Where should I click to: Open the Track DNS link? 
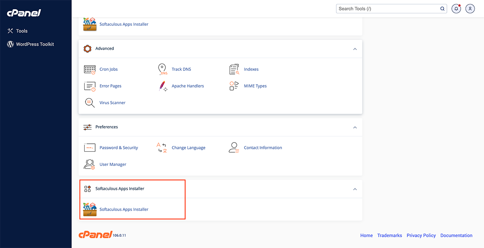[x=181, y=69]
